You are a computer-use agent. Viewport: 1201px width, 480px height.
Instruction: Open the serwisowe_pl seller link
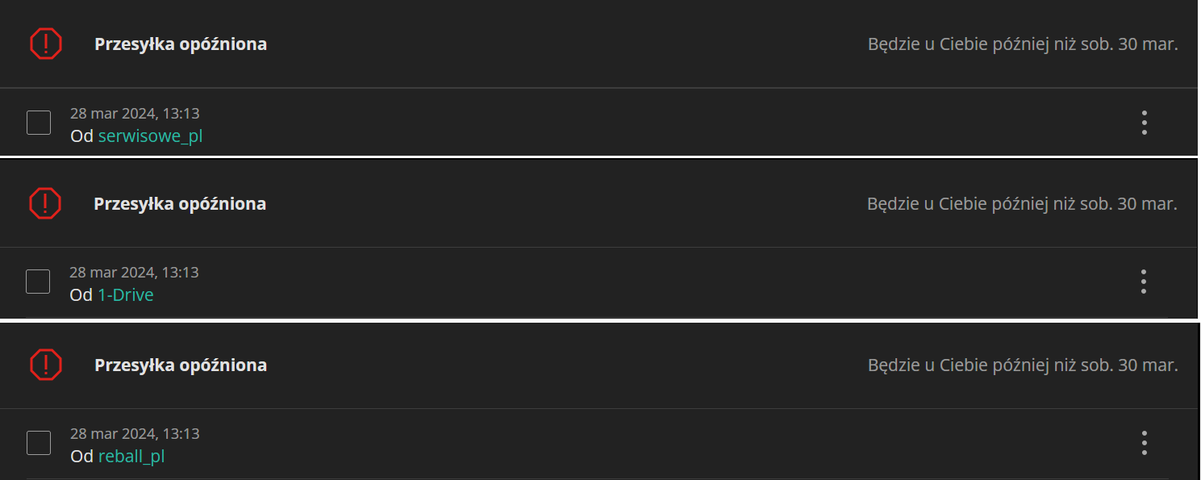(x=150, y=136)
